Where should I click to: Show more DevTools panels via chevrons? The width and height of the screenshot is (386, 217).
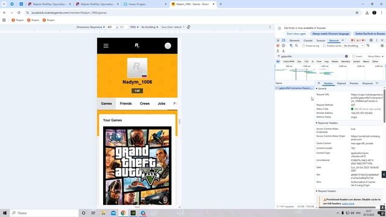343,40
